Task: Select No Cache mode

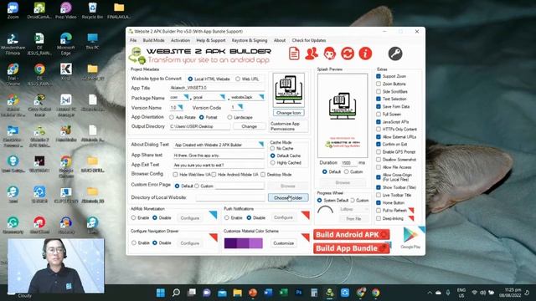Action: pyautogui.click(x=272, y=149)
